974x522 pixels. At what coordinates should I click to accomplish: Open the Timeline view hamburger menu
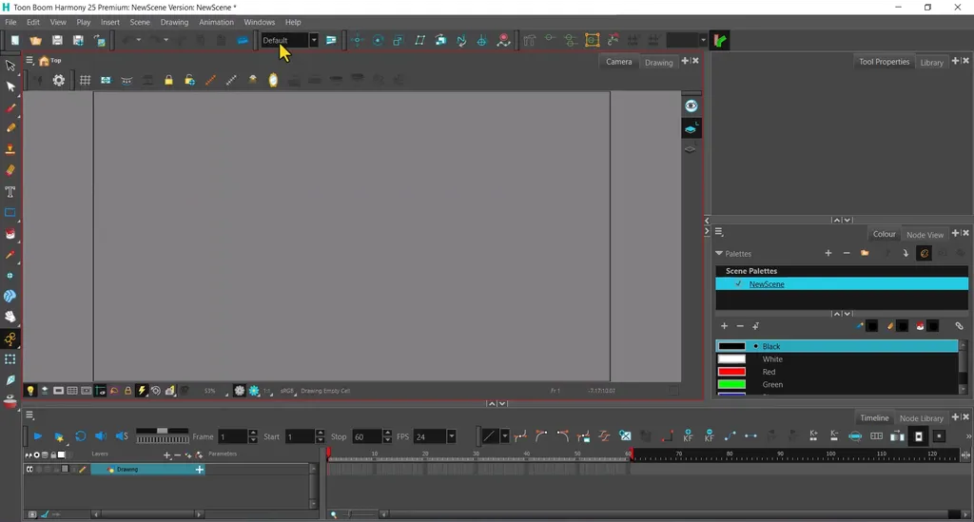click(x=29, y=416)
